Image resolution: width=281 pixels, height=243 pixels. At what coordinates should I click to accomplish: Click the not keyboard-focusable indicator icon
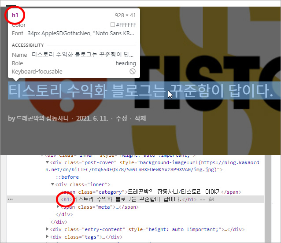133,71
